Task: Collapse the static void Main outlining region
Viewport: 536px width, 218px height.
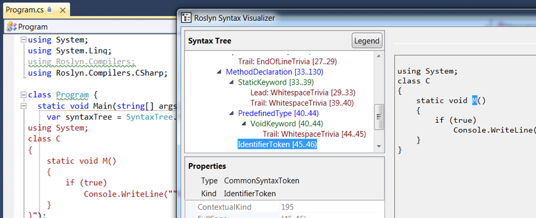Action: click(x=23, y=106)
